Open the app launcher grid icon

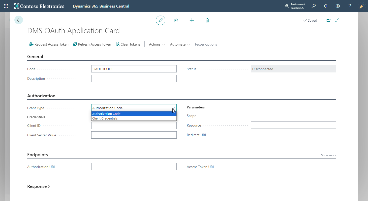coord(6,6)
